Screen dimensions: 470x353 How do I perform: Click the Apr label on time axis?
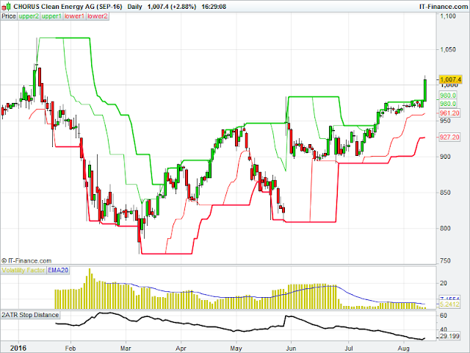(x=181, y=349)
